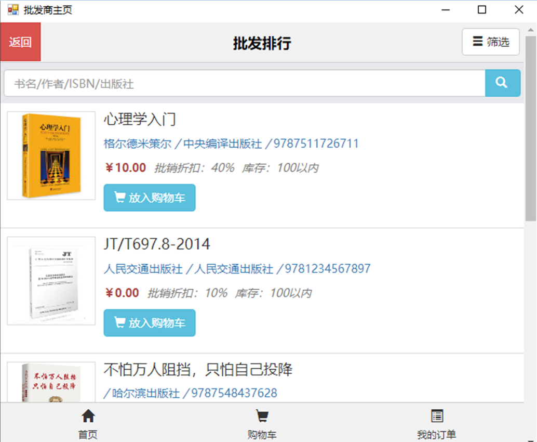Minimize the 批发商主页 window
Image resolution: width=537 pixels, height=442 pixels.
point(445,9)
